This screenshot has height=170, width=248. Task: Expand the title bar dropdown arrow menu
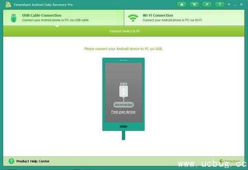click(229, 5)
